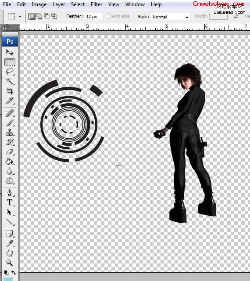
Task: Select the Pen tool
Action: coord(10,193)
